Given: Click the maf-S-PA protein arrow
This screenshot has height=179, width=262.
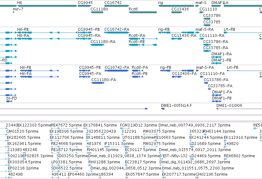Looking at the screenshot, I should (197, 71).
